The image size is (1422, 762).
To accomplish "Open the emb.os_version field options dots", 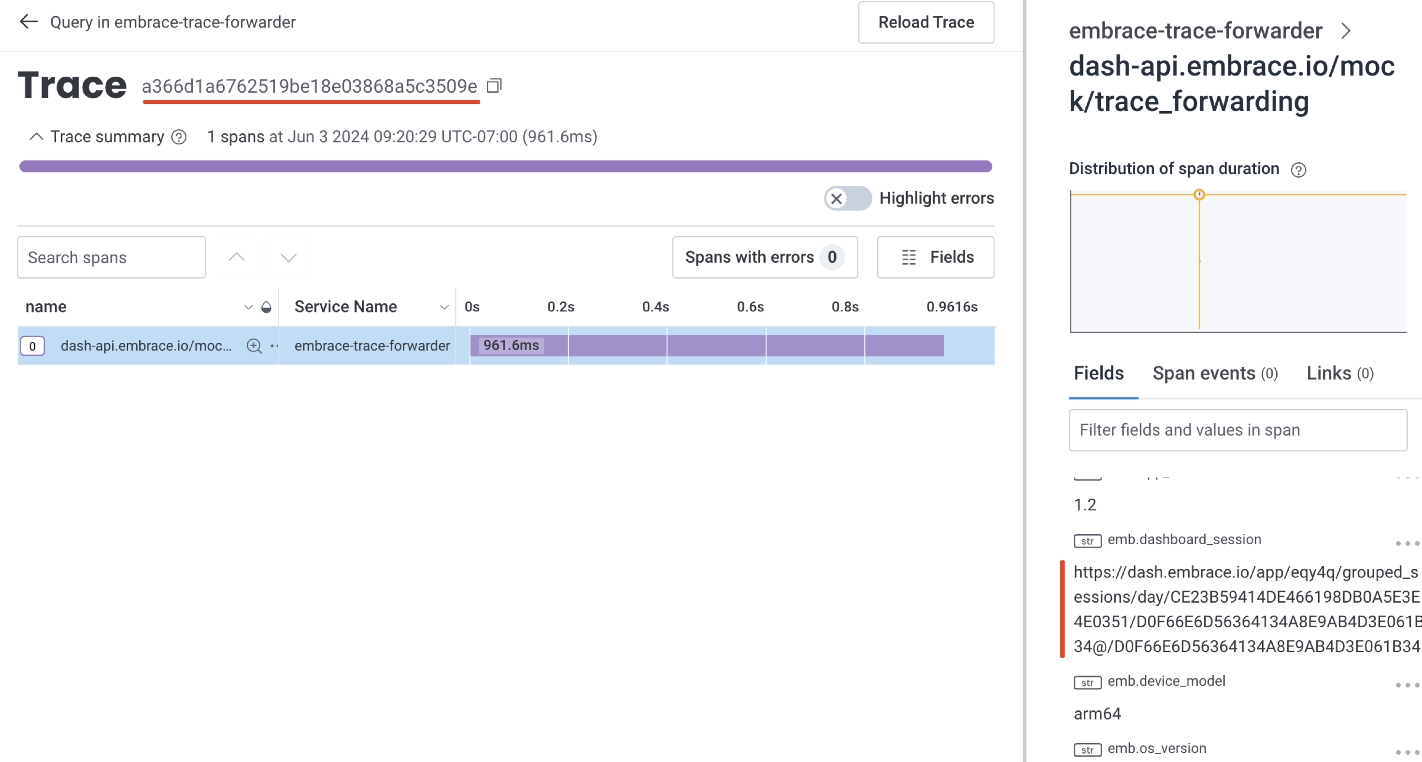I will tap(1407, 752).
